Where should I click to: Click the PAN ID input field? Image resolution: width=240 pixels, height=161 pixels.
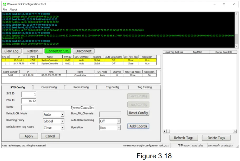click(29, 101)
